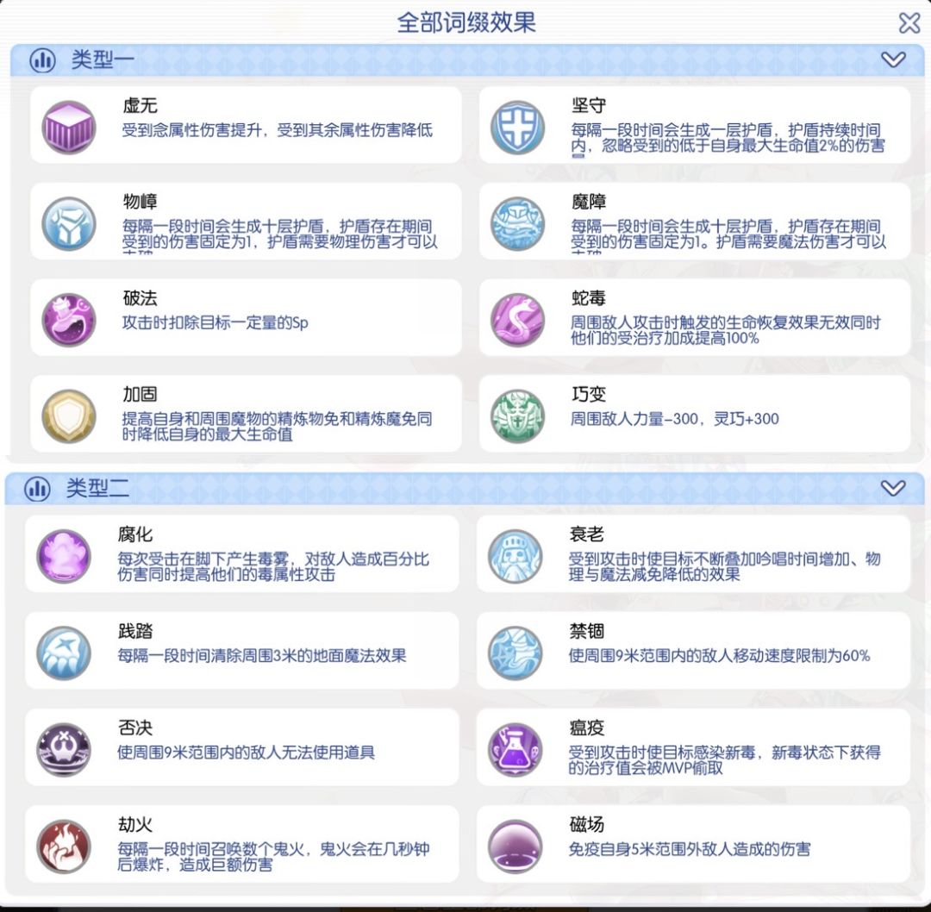Screen dimensions: 931x912
Task: Click the chart icon beside 类型二
Action: (x=37, y=489)
